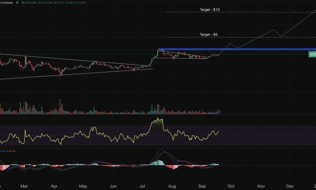Click the OHLC values in chart header
This screenshot has width=316, height=190.
(49, 3)
